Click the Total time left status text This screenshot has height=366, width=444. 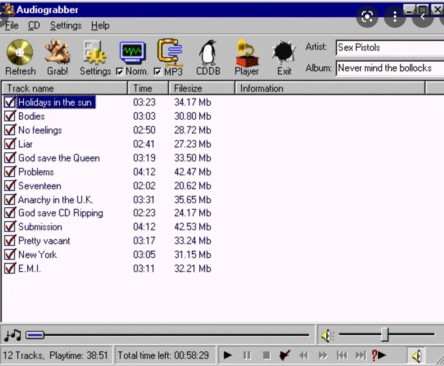pos(163,355)
